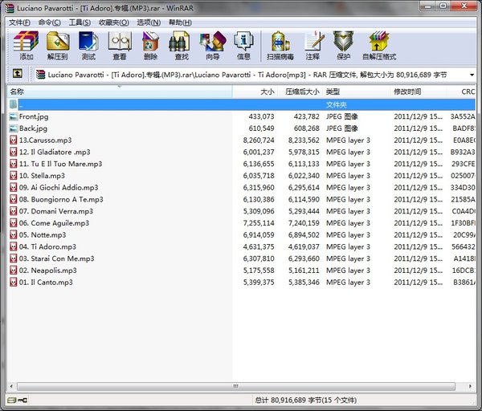Click the Add (添加) toolbar icon
The image size is (482, 411).
pos(27,41)
